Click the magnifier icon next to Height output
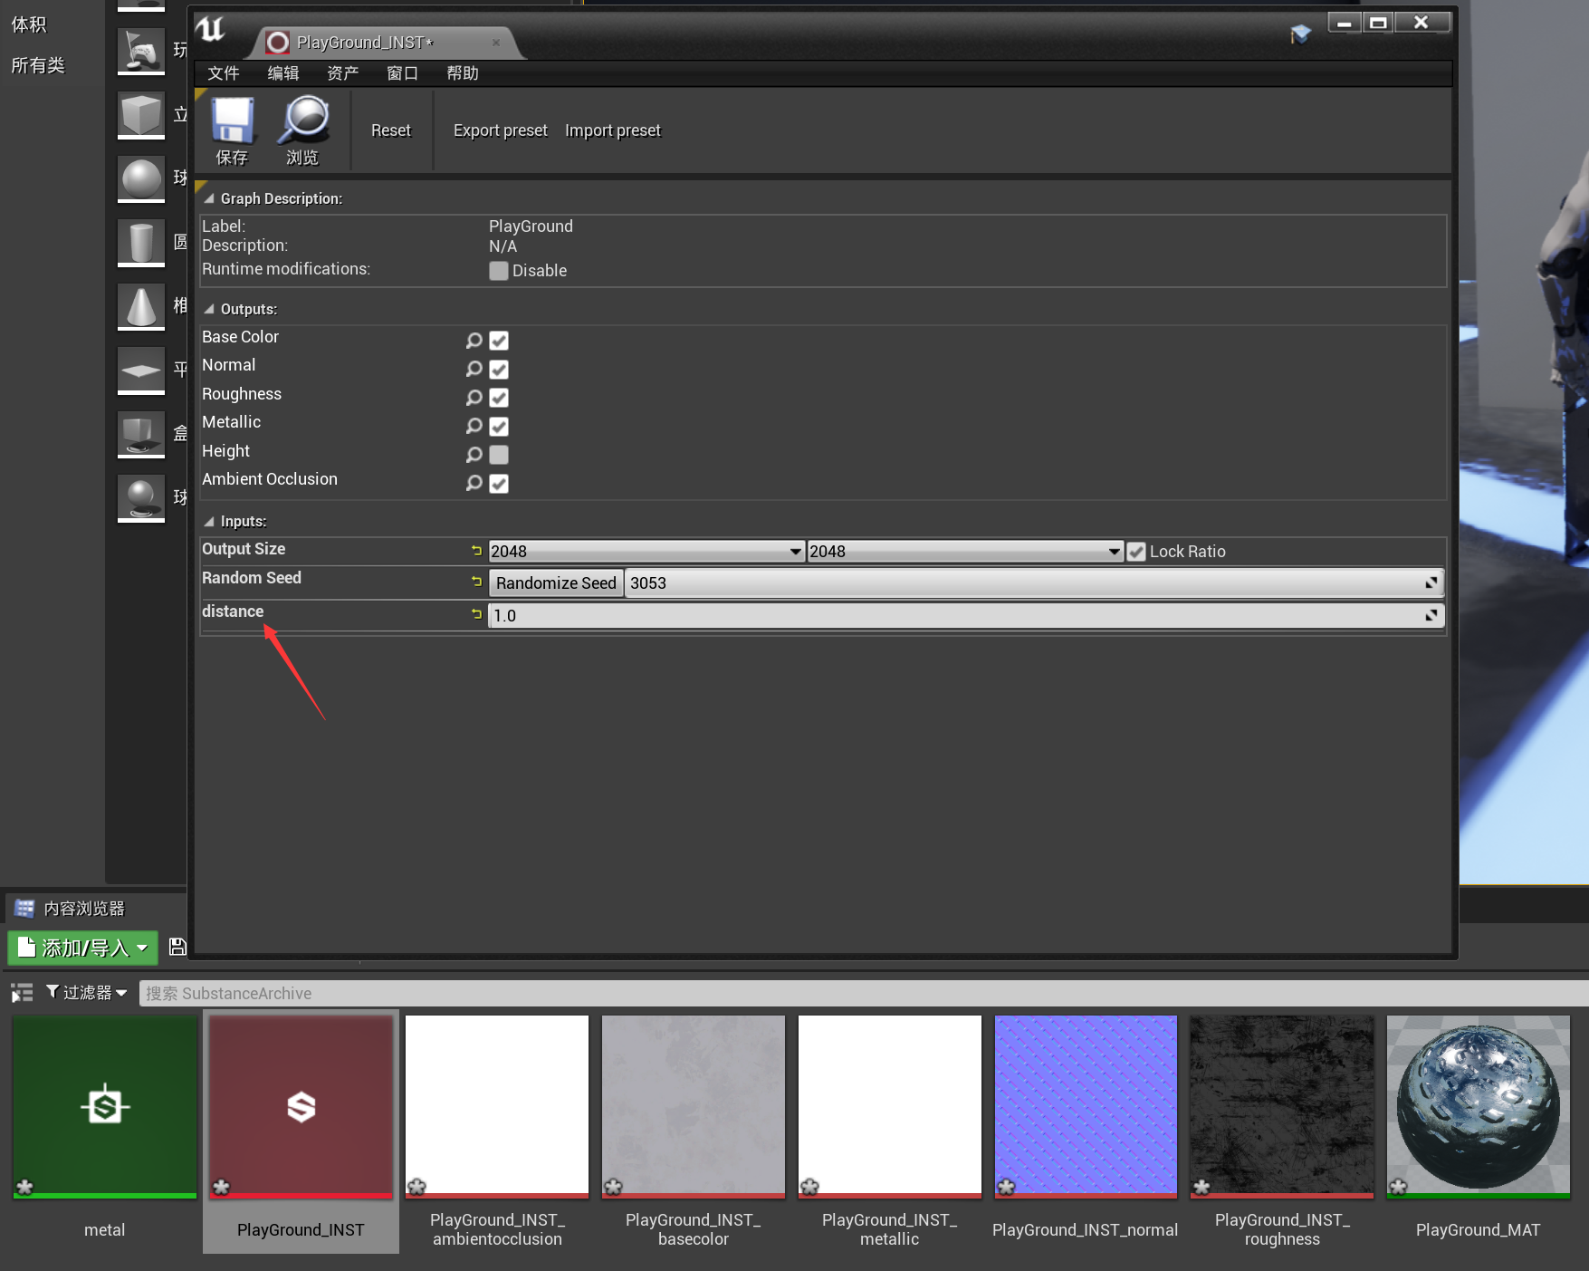Viewport: 1589px width, 1271px height. point(474,455)
